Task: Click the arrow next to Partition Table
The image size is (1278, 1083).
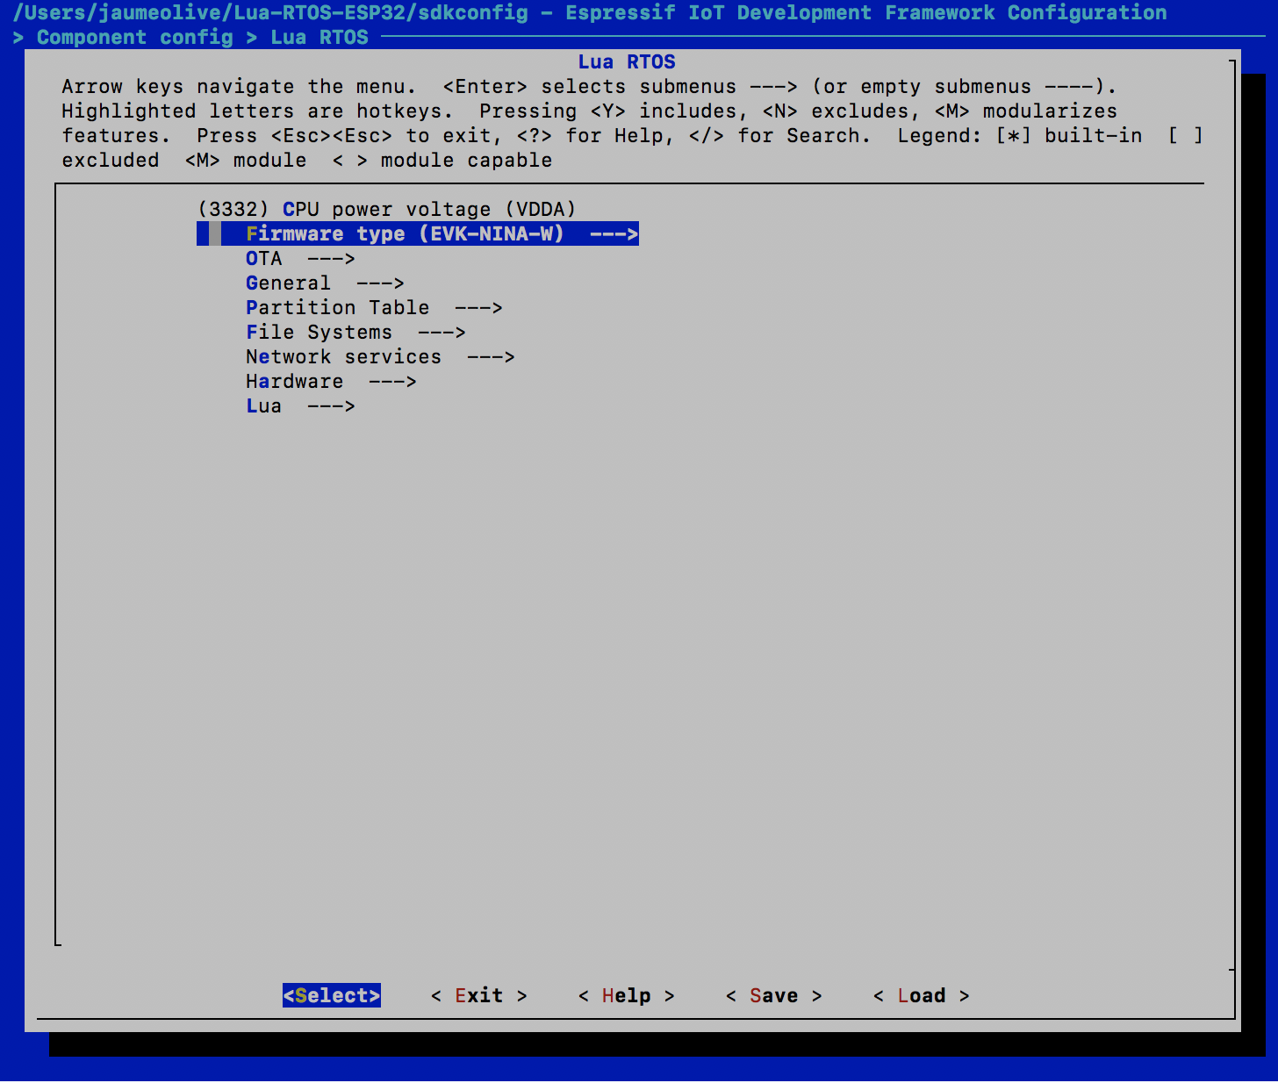Action: [478, 307]
